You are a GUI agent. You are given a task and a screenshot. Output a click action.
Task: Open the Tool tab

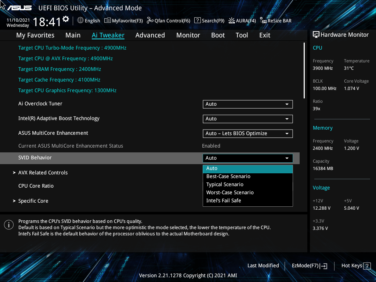[242, 35]
